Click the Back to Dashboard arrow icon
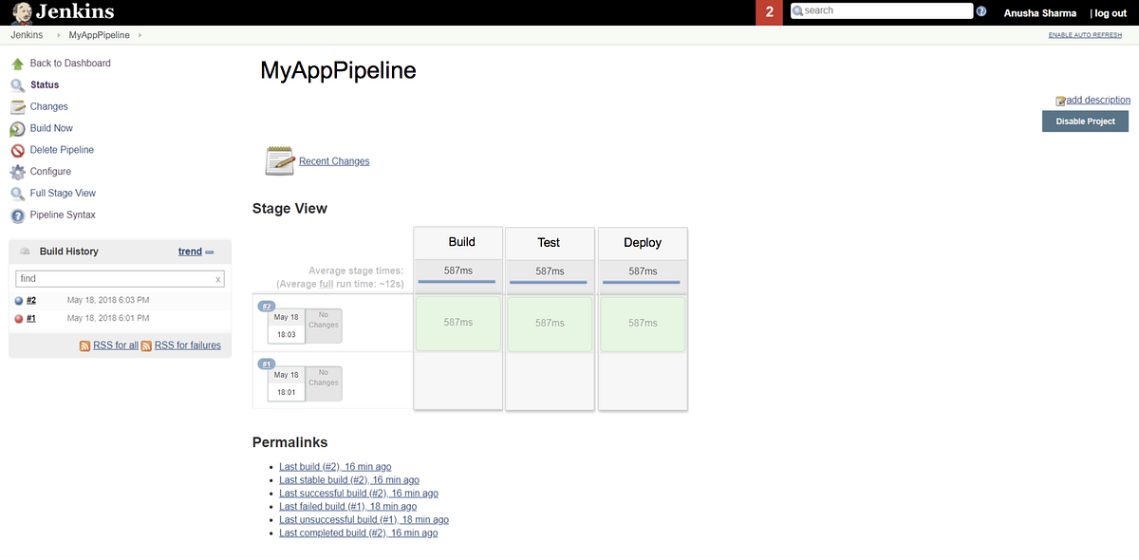The width and height of the screenshot is (1139, 560). 17,64
